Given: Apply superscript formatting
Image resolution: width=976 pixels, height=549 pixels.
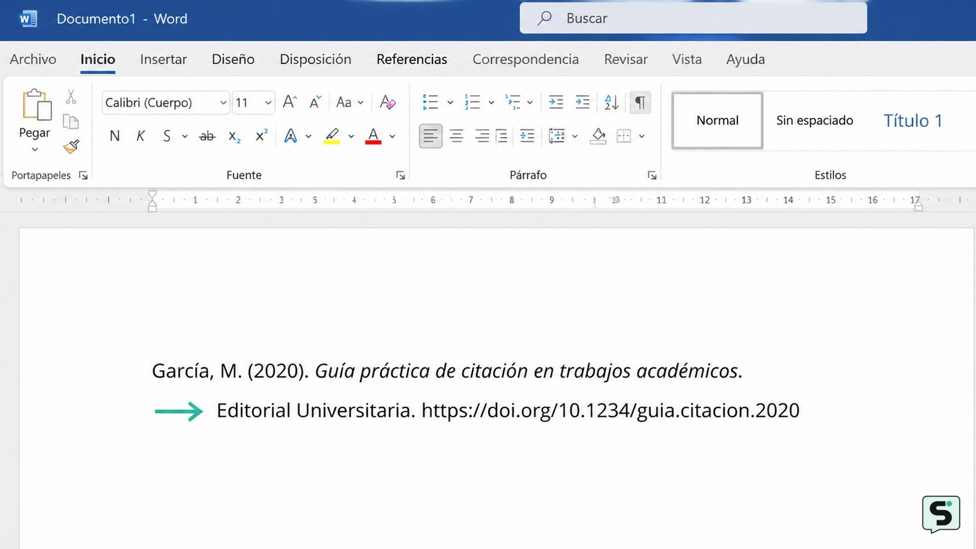Looking at the screenshot, I should click(x=261, y=135).
